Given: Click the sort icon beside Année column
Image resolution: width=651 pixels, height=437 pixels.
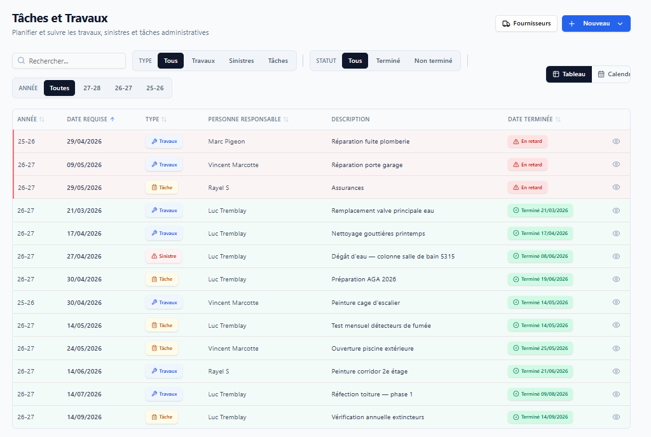Looking at the screenshot, I should click(x=42, y=119).
